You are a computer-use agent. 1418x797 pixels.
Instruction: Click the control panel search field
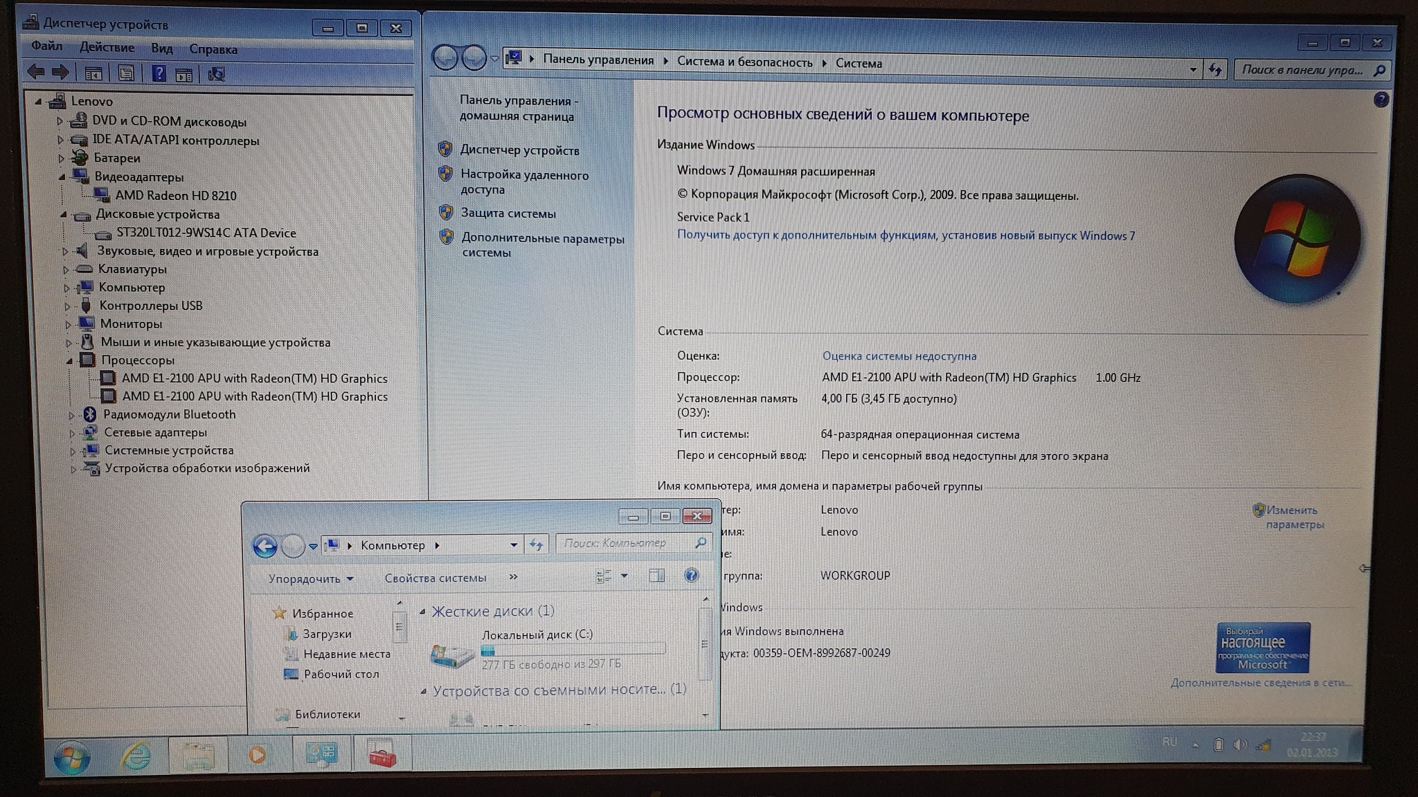point(1302,70)
